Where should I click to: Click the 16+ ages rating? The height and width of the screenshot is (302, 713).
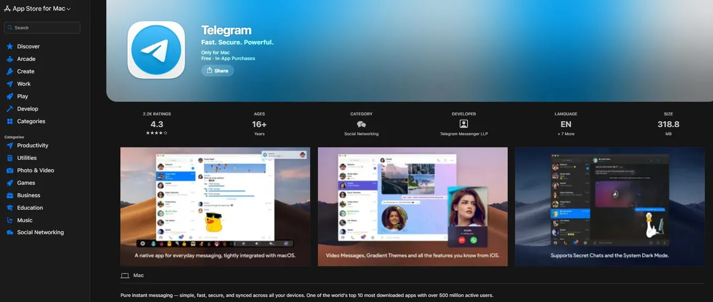(x=259, y=124)
